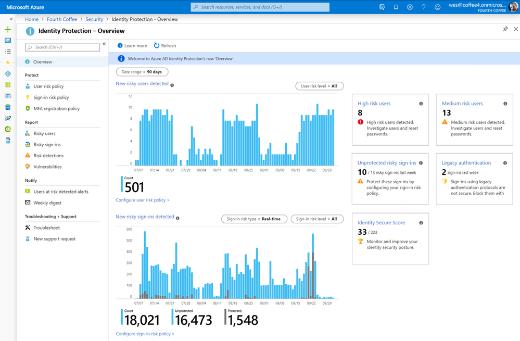Click Configure user risk policy link
This screenshot has width=520, height=341.
pos(143,200)
